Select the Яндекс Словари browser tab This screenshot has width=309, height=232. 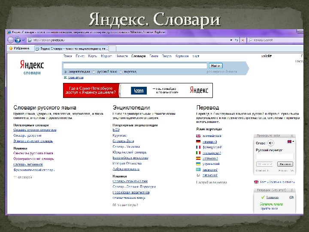coord(71,49)
